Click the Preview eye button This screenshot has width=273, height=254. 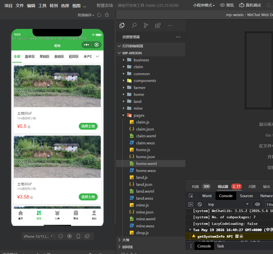(x=227, y=5)
